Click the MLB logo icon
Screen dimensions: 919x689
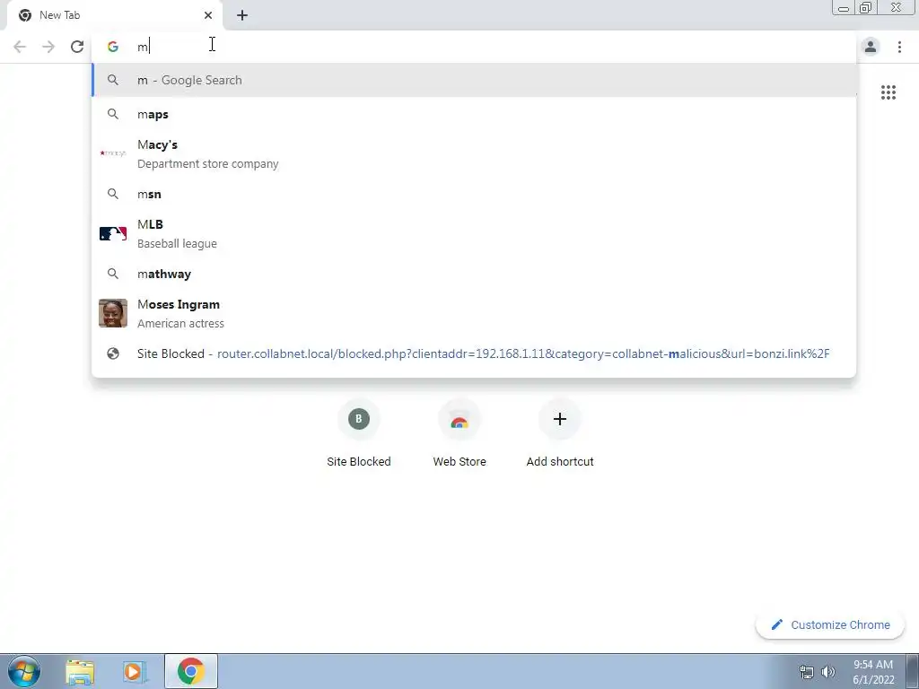click(113, 233)
